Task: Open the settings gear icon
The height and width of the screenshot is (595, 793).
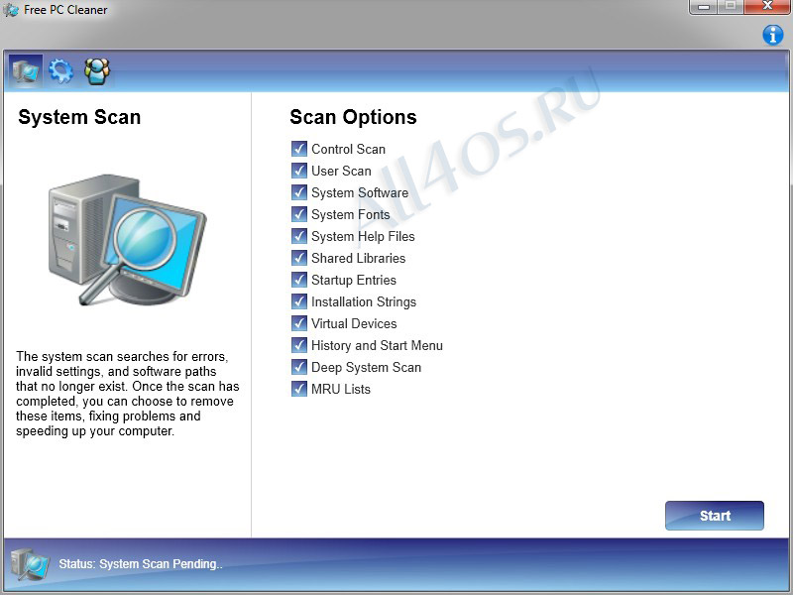Action: (x=61, y=70)
